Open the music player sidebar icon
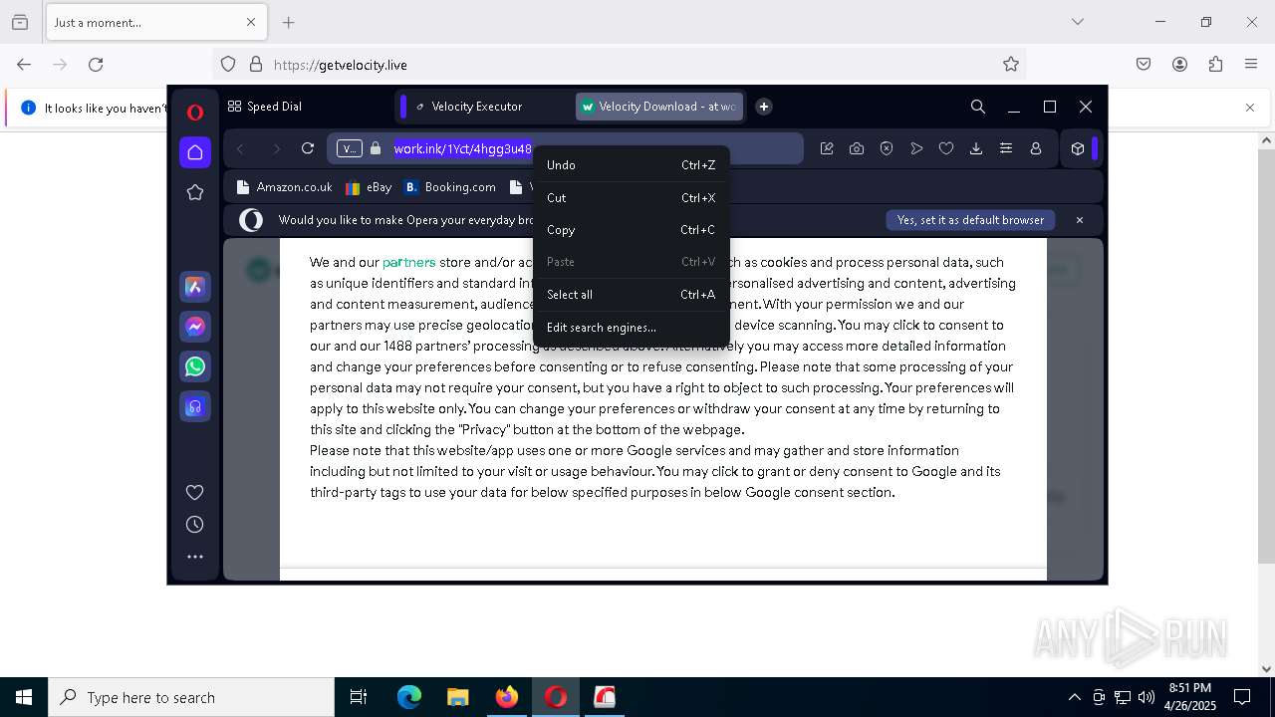 (195, 406)
